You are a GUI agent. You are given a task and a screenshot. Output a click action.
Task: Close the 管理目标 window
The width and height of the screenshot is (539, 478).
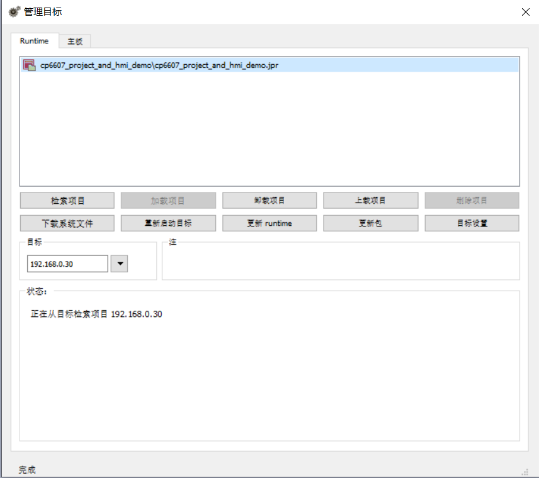(x=525, y=12)
